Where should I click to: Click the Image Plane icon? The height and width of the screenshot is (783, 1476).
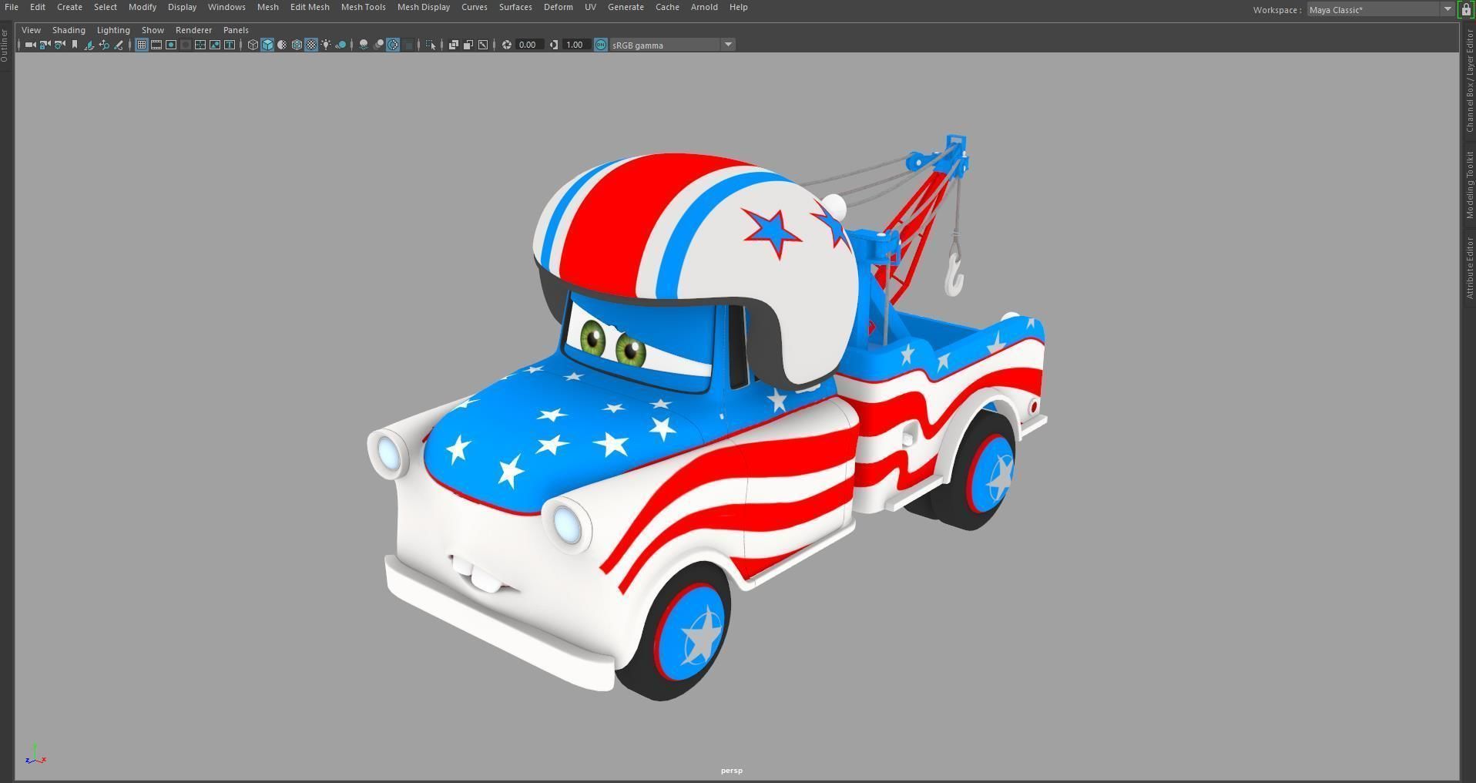click(89, 45)
